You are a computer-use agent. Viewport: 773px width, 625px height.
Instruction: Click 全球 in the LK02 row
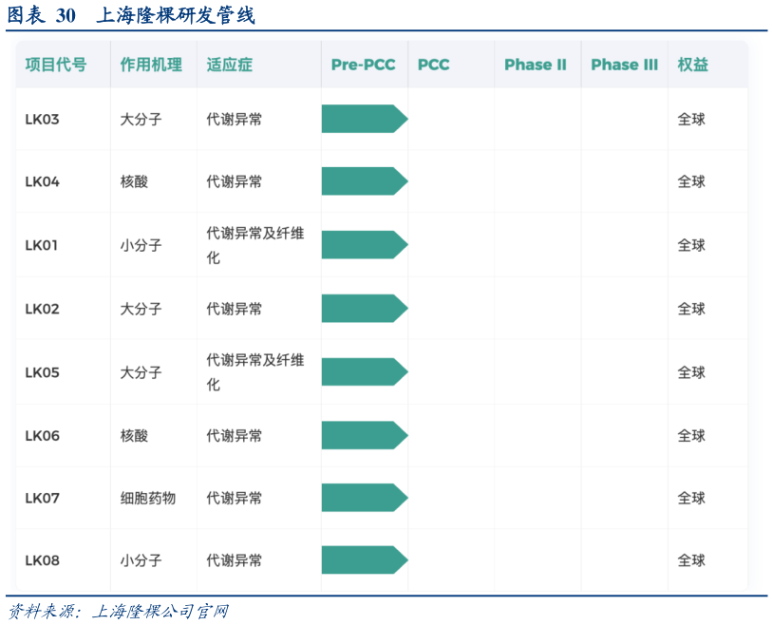click(691, 309)
